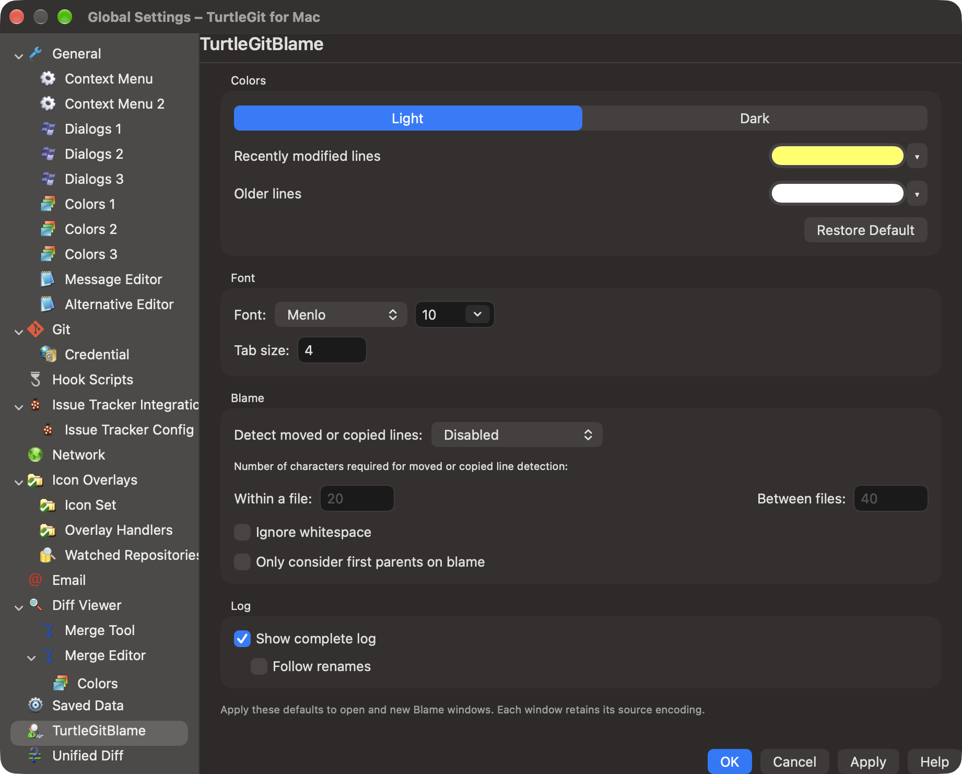Uncheck Show complete log
This screenshot has height=774, width=962.
point(242,639)
